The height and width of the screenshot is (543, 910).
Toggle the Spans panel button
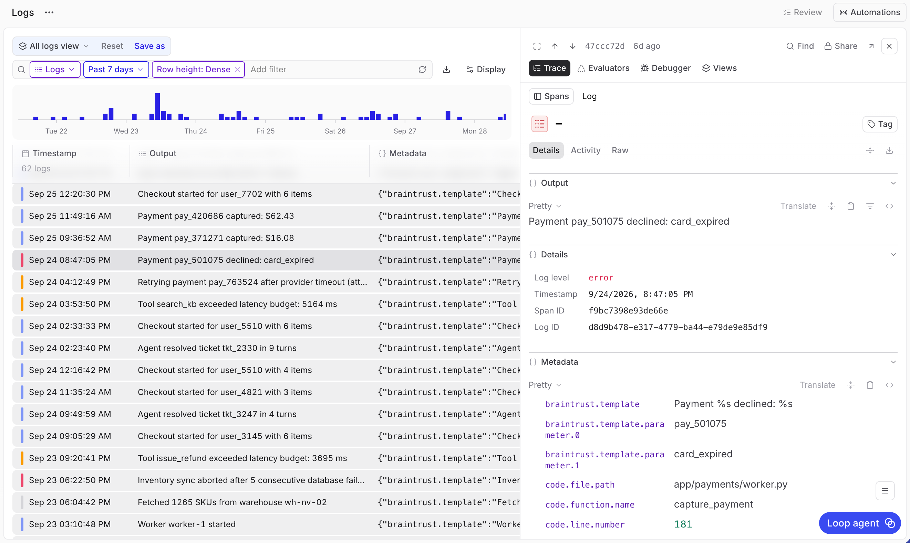(x=551, y=96)
